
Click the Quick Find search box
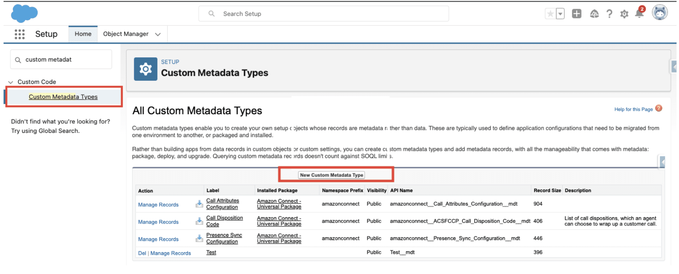coord(61,60)
